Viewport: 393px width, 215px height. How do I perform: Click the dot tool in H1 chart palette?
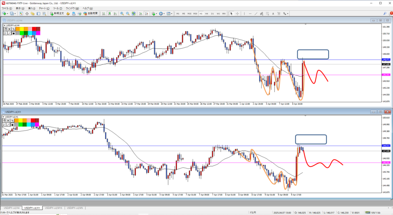pyautogui.click(x=12, y=125)
